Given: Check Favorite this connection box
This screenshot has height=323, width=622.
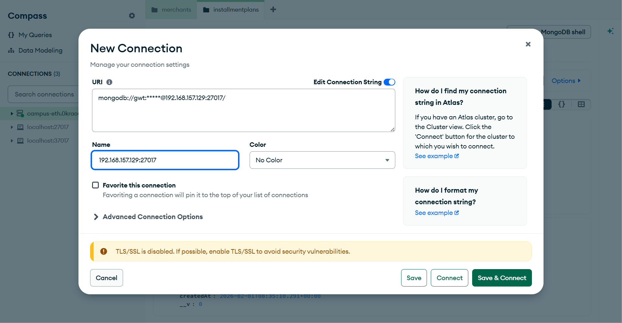Looking at the screenshot, I should click(95, 185).
